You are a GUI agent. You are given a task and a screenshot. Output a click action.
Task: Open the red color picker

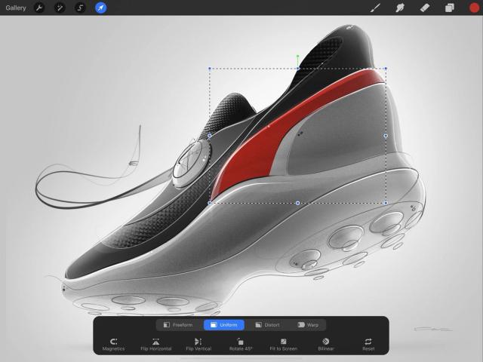pos(474,8)
